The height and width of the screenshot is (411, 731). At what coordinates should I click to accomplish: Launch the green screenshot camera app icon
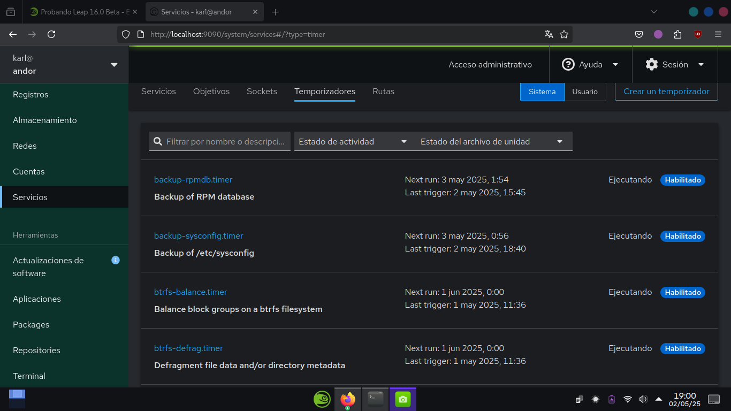click(402, 399)
